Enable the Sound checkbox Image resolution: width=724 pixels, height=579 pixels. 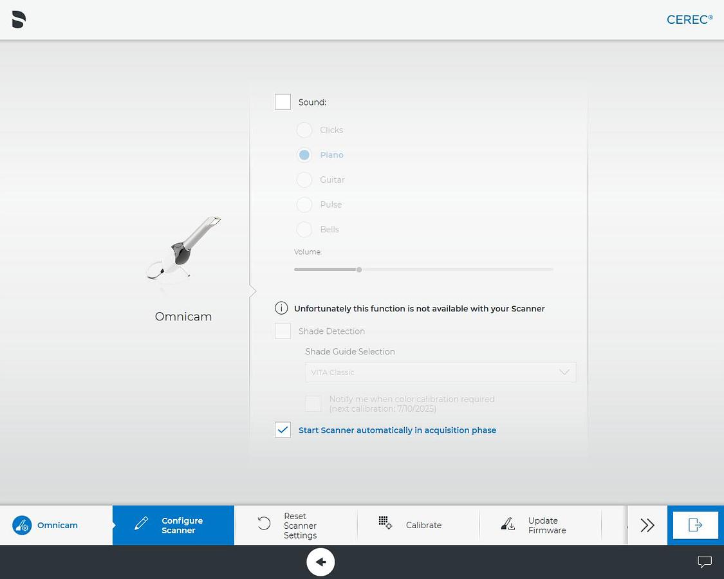pyautogui.click(x=283, y=102)
